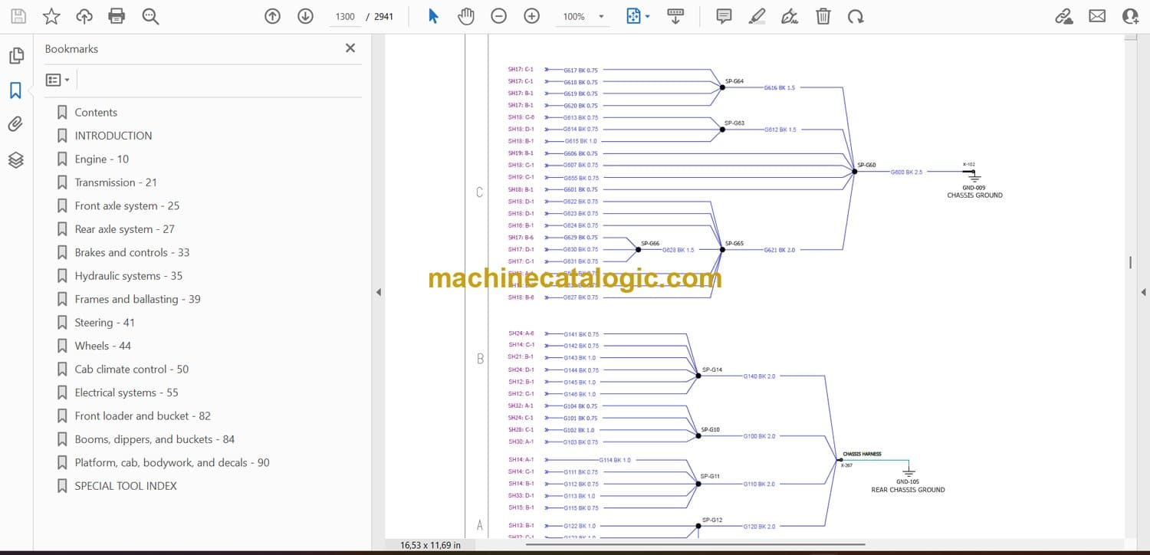Open the Attachments panel paperclip

pyautogui.click(x=15, y=124)
